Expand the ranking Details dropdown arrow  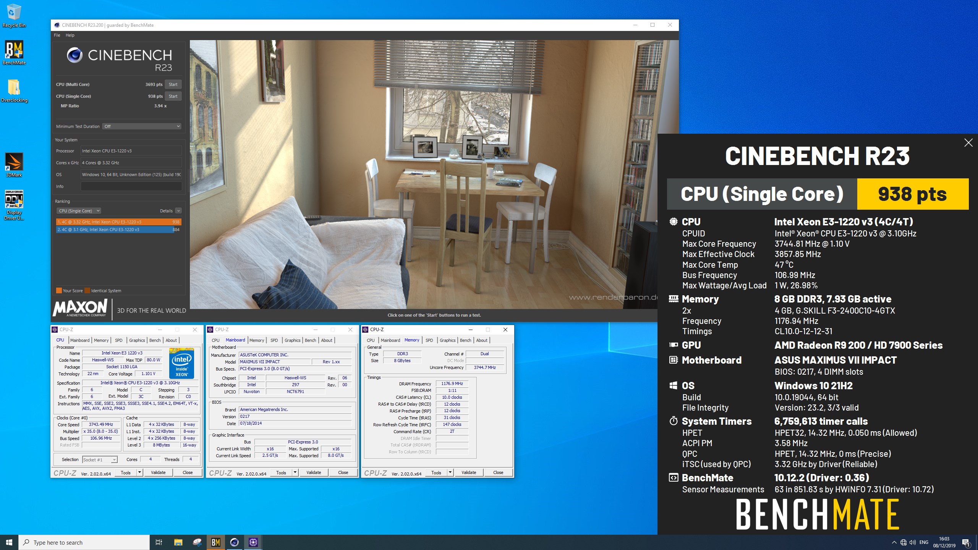coord(178,211)
